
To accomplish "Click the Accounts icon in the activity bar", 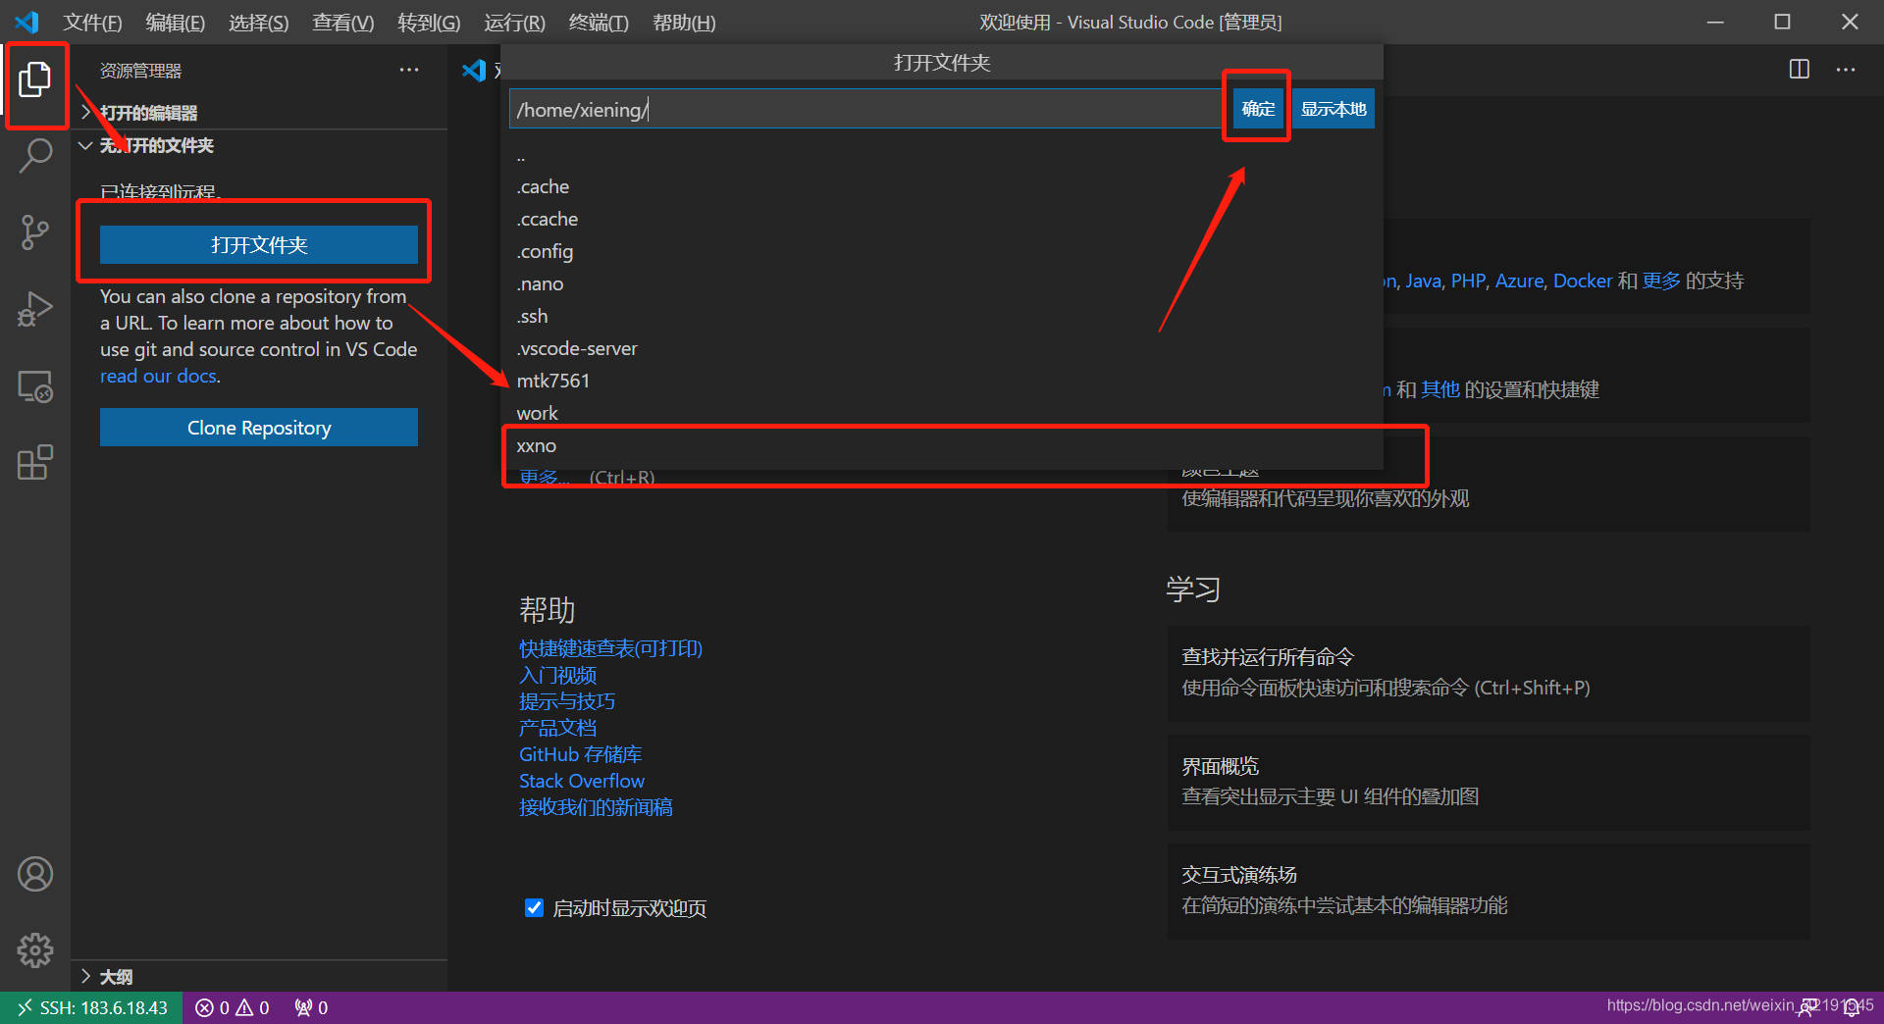I will (x=35, y=873).
